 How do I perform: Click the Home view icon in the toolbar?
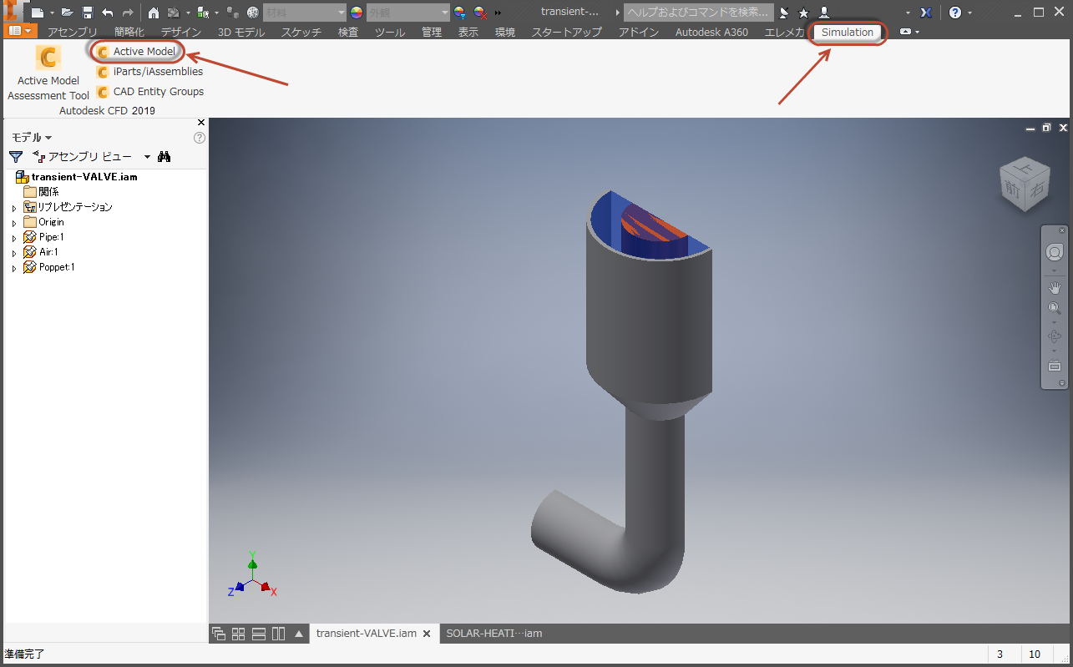[x=154, y=13]
